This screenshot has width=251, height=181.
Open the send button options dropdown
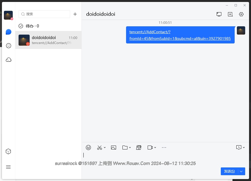click(x=241, y=171)
